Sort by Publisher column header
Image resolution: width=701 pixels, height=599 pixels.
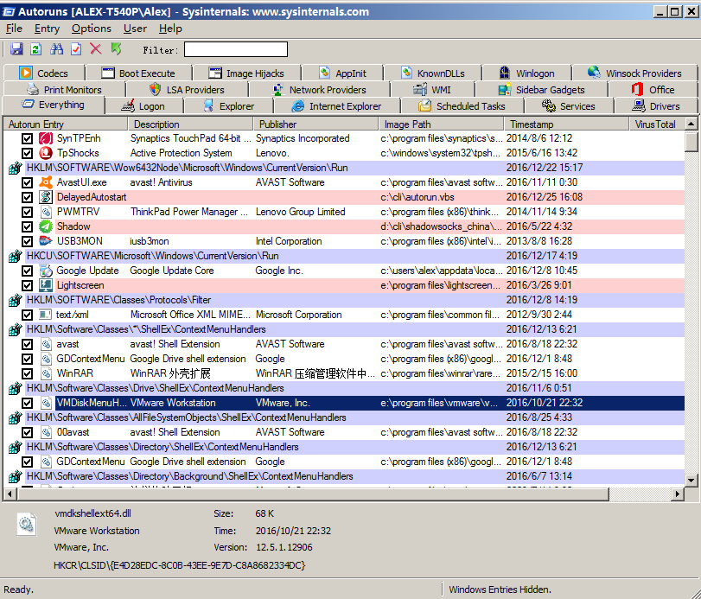click(315, 124)
